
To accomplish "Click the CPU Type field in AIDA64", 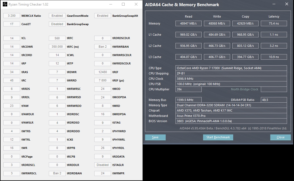I will 231,68.
